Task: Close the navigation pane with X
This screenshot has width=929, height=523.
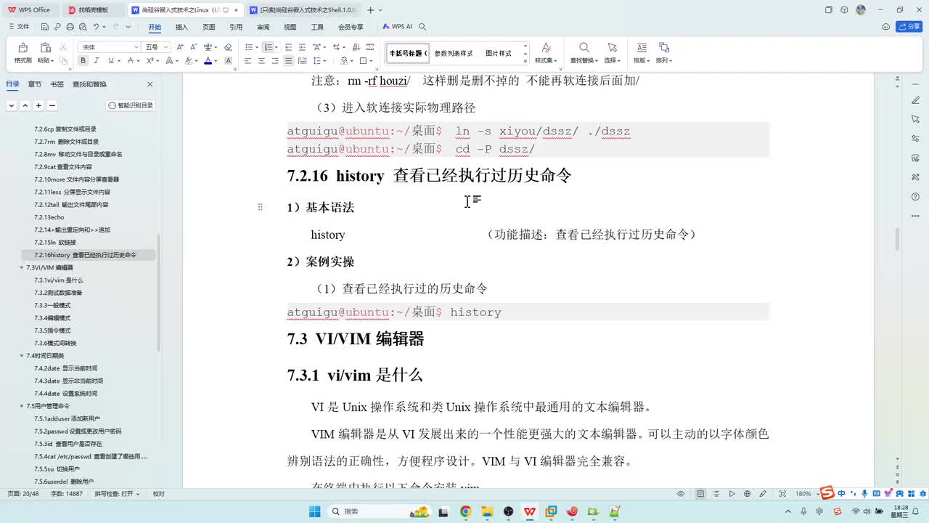Action: [x=150, y=84]
